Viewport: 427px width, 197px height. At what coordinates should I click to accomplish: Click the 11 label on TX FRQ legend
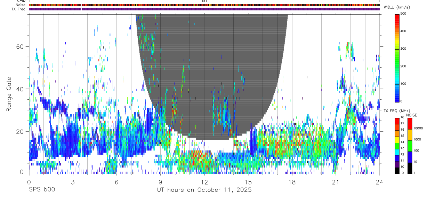[x=403, y=161]
